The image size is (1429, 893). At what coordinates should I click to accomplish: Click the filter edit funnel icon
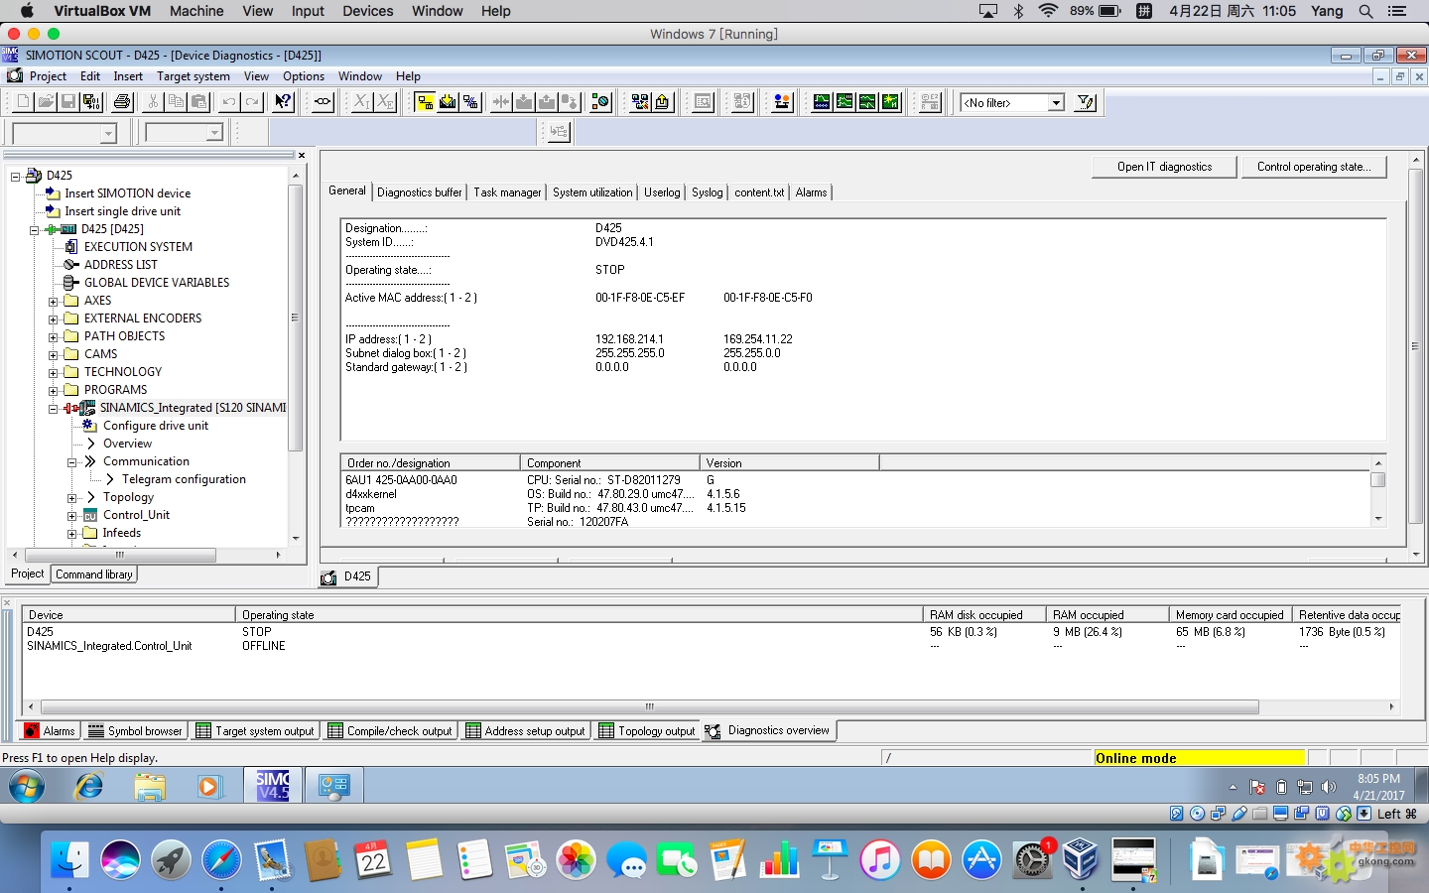click(1087, 102)
